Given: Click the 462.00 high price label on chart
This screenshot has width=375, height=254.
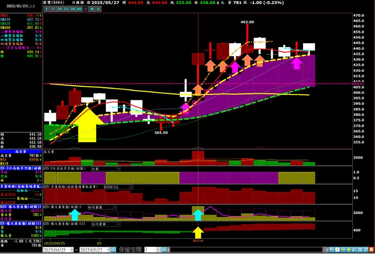Looking at the screenshot, I should pyautogui.click(x=247, y=22).
